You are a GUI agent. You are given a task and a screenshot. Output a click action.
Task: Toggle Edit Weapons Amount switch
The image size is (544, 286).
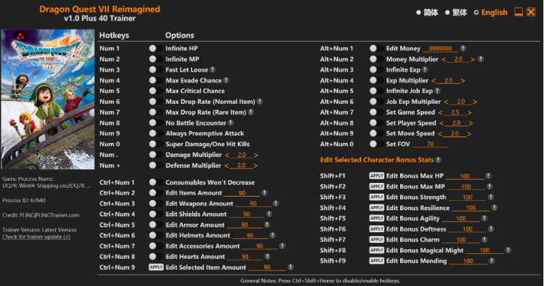[x=156, y=203]
